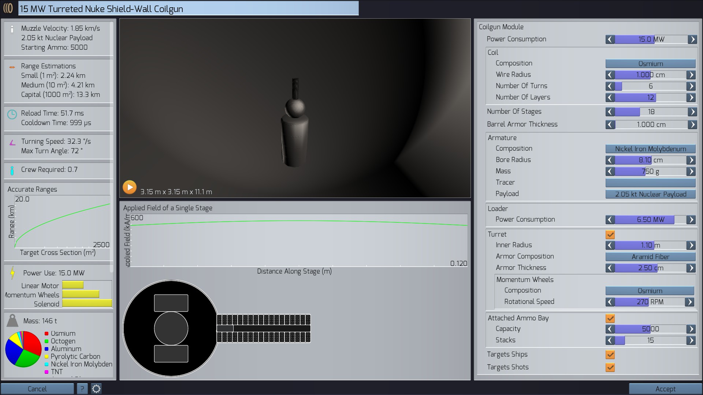Viewport: 703px width, 395px height.
Task: Click the game logo icon
Action: [x=8, y=8]
